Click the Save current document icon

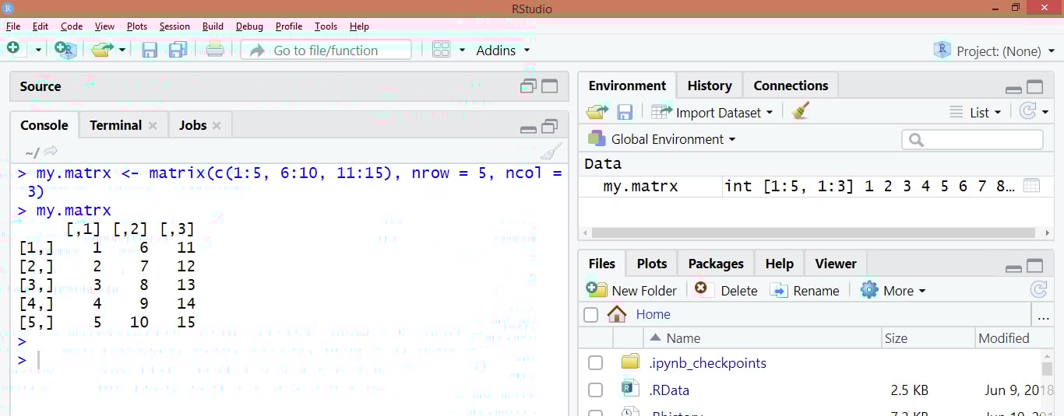click(150, 50)
